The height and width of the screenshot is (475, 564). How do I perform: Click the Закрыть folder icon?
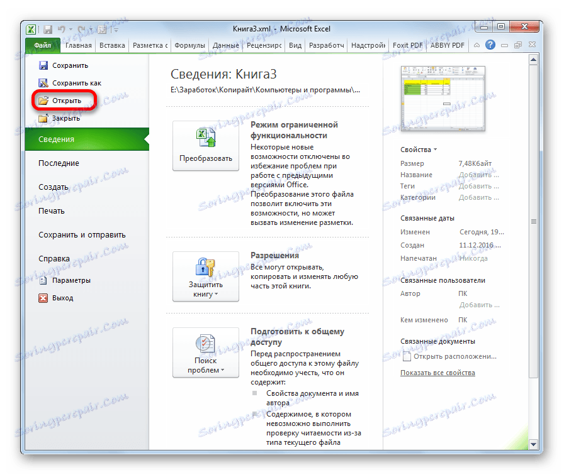pyautogui.click(x=43, y=118)
